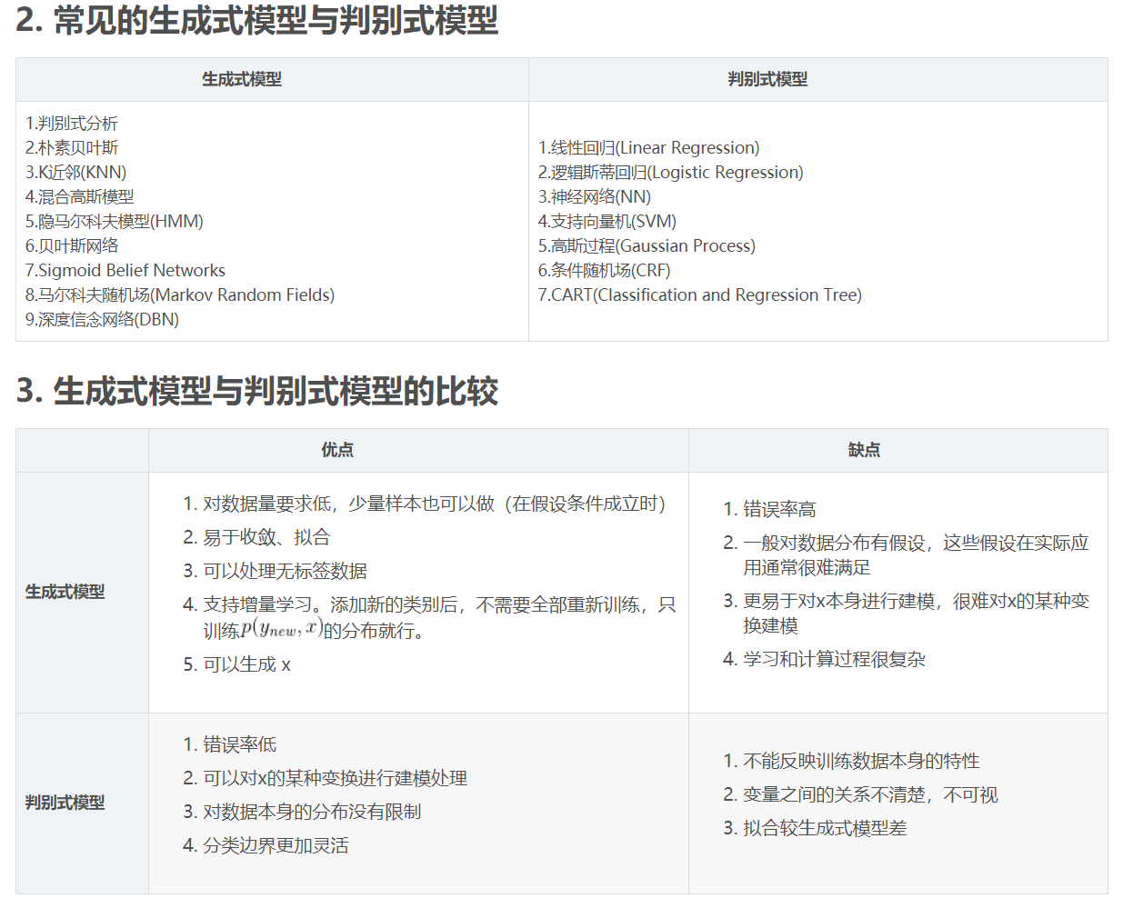Viewport: 1123px width, 908px height.
Task: Click disadvantage 变量之间的关系不清楚，不可视
Action: [870, 794]
